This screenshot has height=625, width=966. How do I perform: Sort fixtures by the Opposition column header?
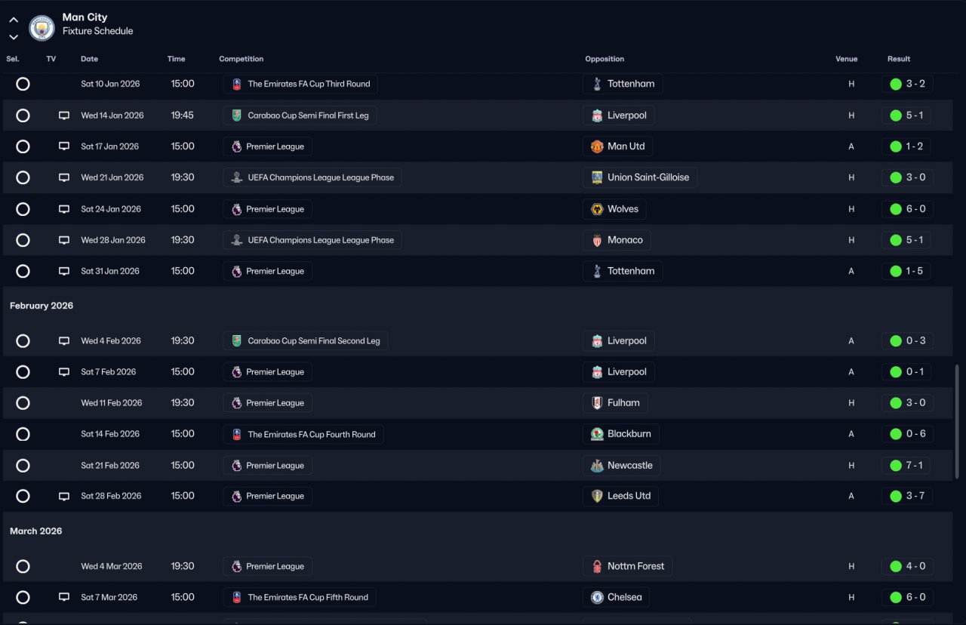click(x=605, y=59)
